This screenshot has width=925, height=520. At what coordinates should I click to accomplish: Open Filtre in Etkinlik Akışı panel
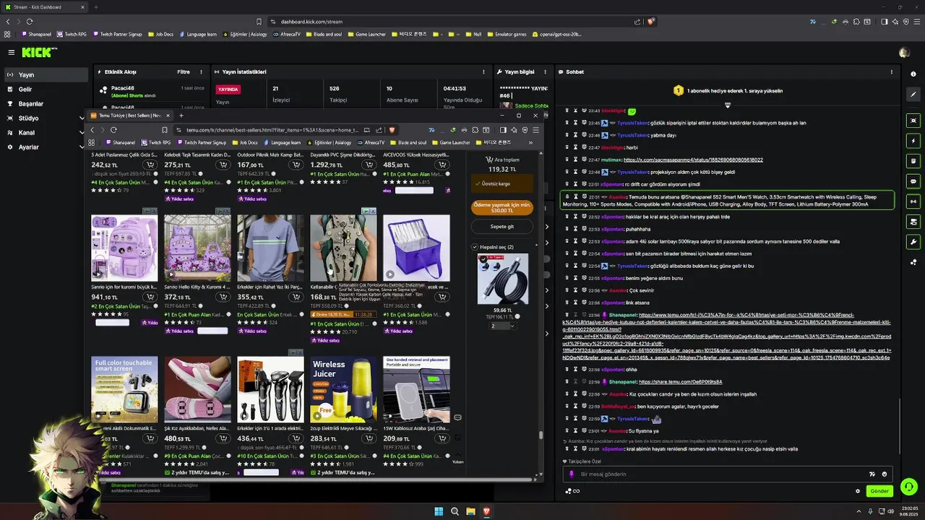pyautogui.click(x=184, y=71)
